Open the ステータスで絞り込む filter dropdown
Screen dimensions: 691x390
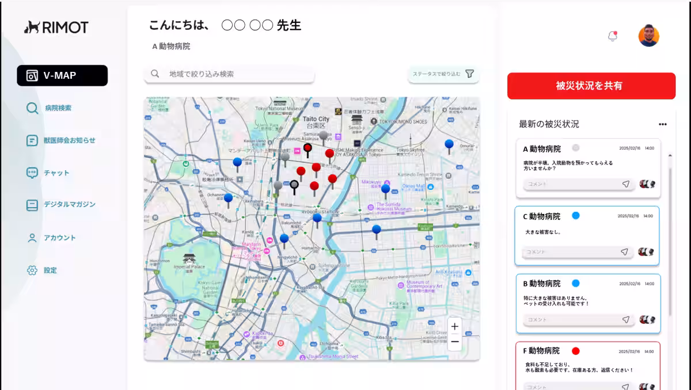(443, 74)
